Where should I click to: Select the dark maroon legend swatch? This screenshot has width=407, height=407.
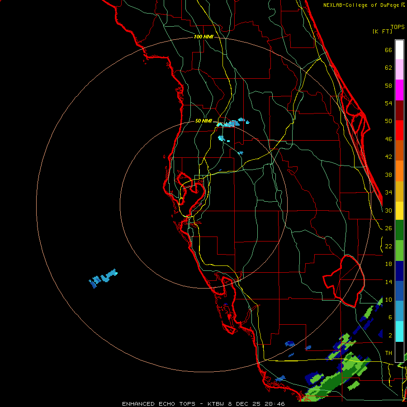tap(399, 110)
